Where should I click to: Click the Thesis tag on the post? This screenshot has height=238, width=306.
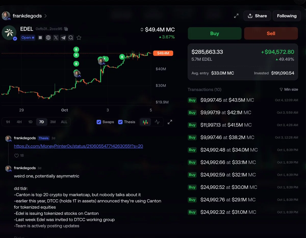[x=44, y=138]
